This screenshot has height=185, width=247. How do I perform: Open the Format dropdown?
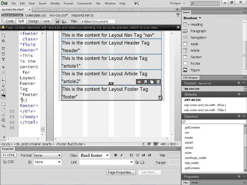tap(48, 155)
